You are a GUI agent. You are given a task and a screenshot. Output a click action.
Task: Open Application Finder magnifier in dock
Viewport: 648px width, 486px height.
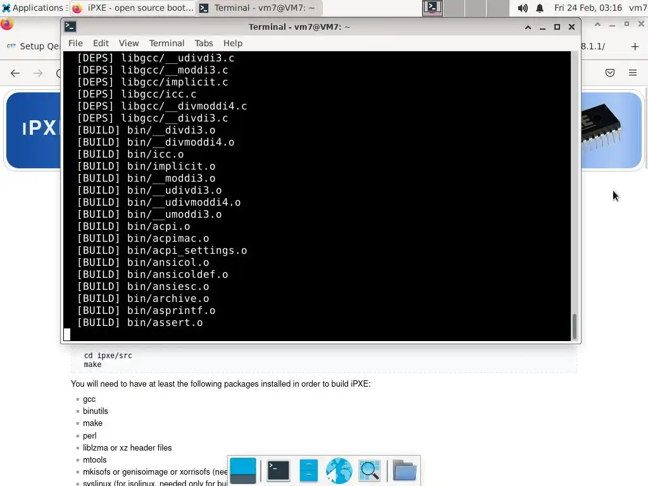coord(370,471)
